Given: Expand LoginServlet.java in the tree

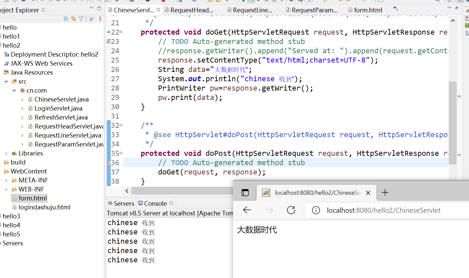Looking at the screenshot, I should tap(22, 108).
